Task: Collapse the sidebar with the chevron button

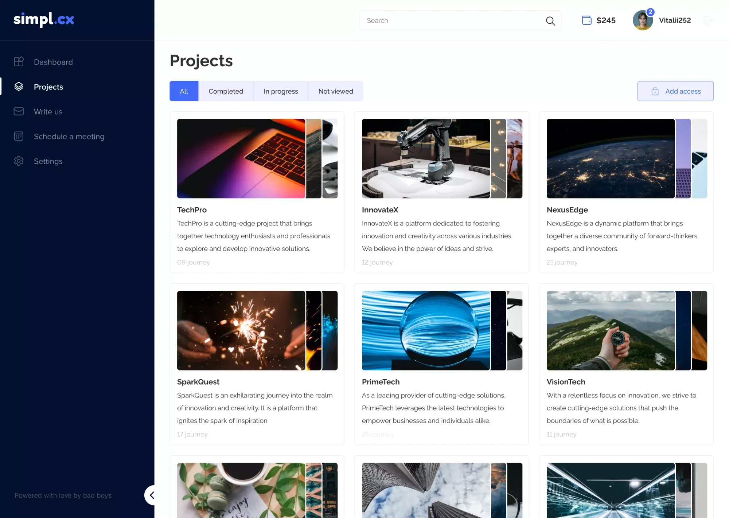Action: (152, 495)
